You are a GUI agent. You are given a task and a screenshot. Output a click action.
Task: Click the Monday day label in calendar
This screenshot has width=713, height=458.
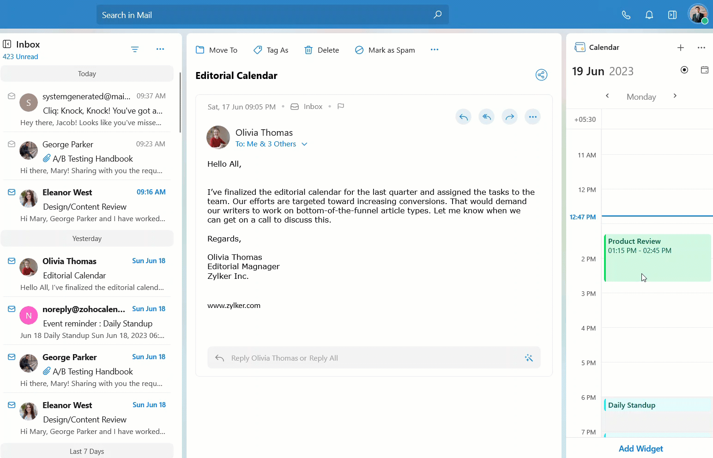(x=641, y=96)
